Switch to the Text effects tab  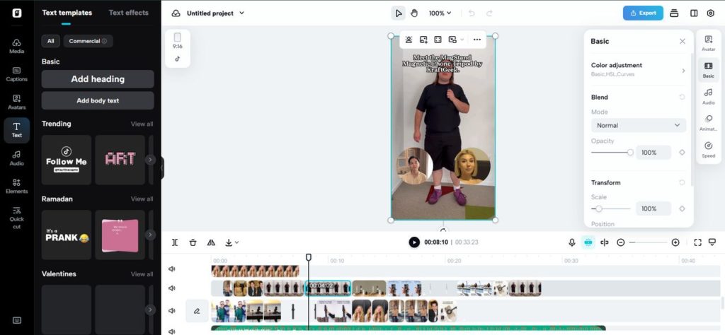[128, 13]
